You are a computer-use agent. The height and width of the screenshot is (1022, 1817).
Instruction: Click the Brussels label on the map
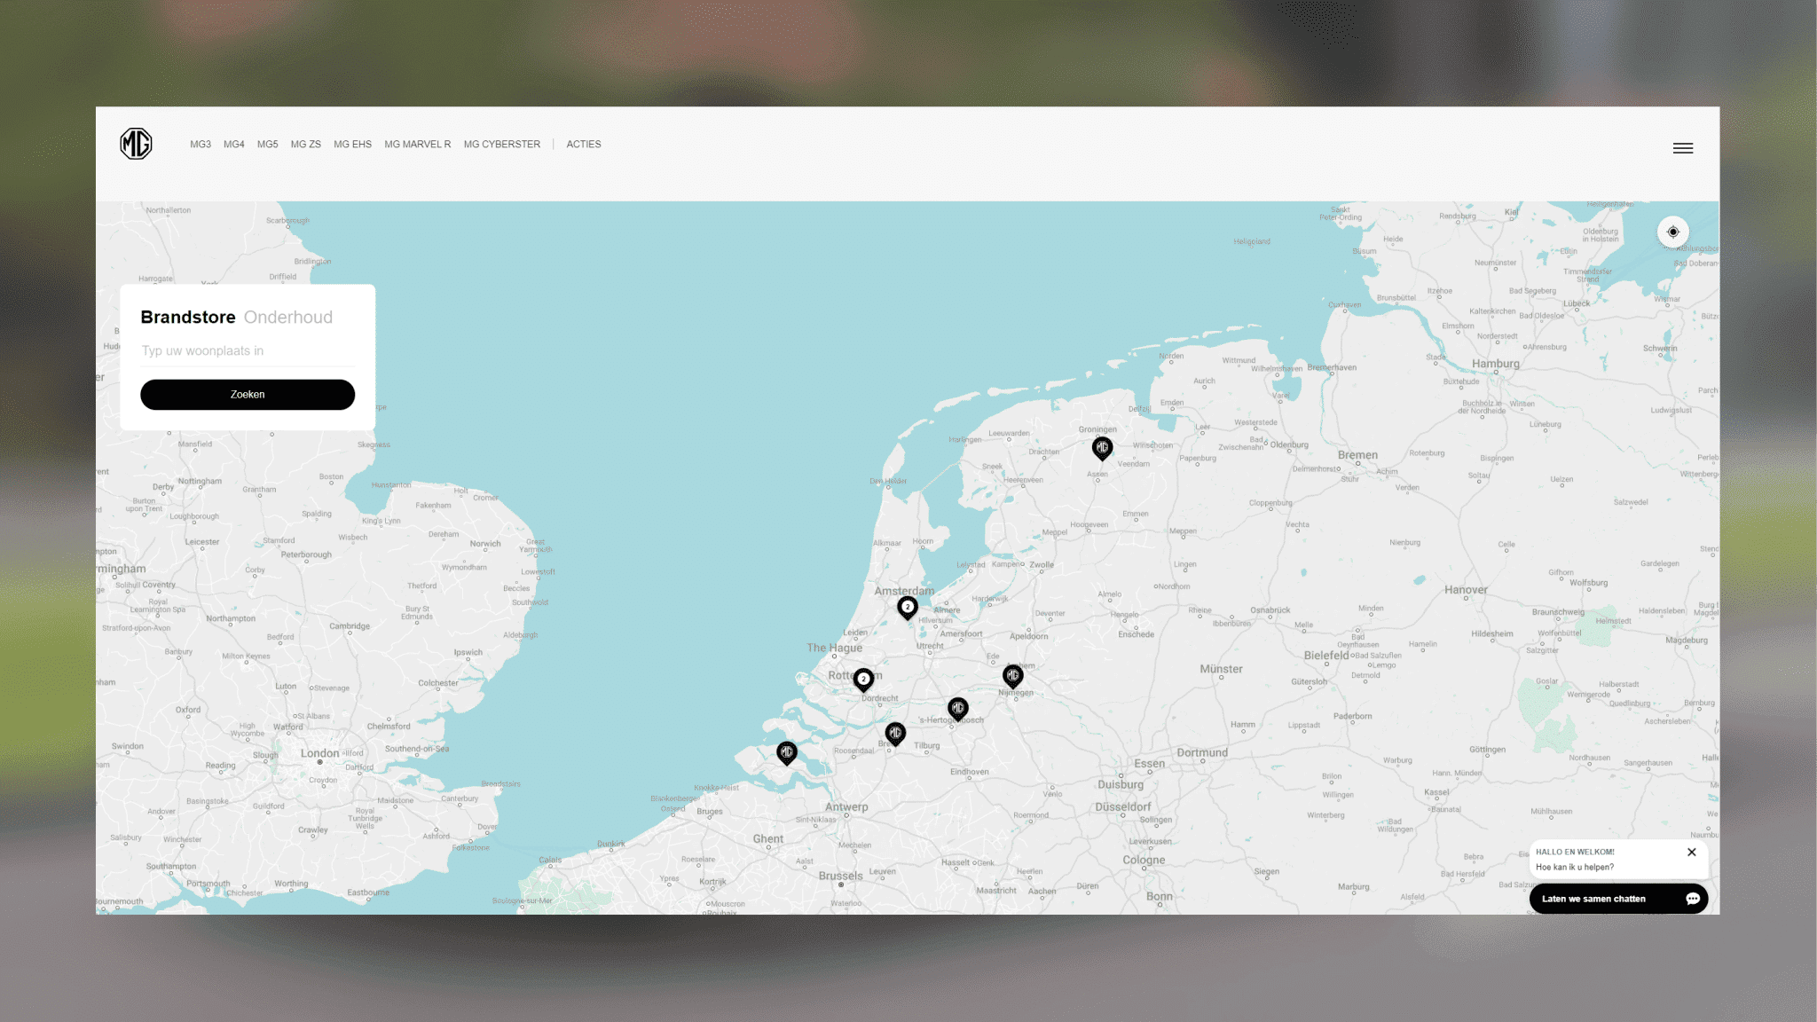pos(840,876)
